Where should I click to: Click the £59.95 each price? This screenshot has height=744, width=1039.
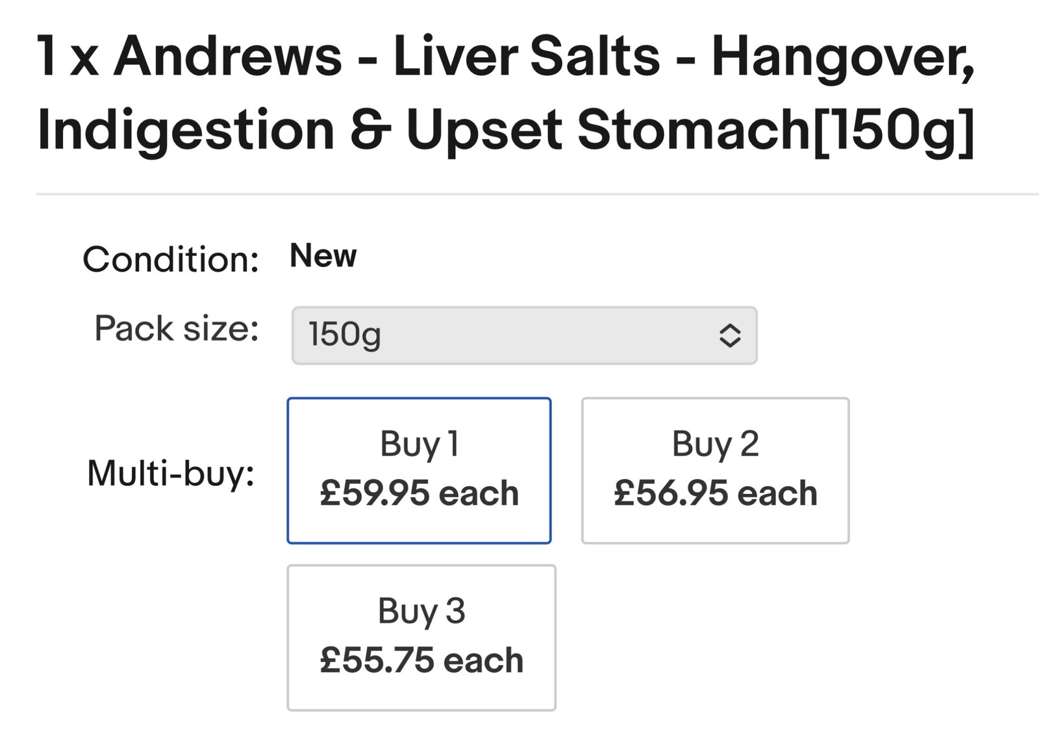tap(419, 494)
